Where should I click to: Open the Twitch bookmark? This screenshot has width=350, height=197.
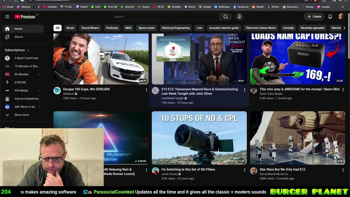[82, 7]
